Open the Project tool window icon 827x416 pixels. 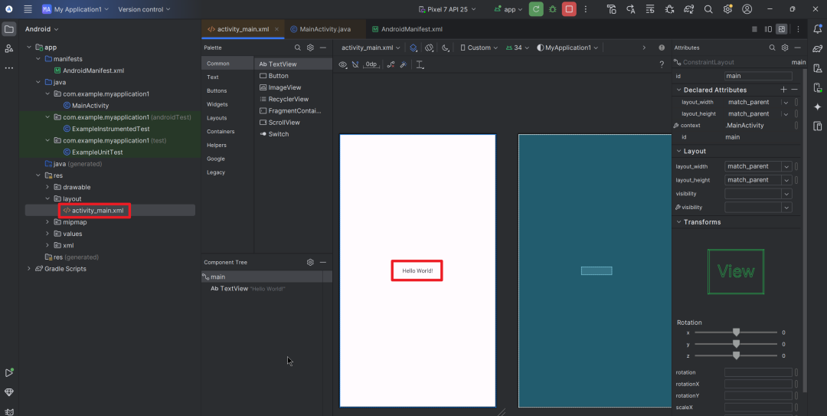click(9, 29)
